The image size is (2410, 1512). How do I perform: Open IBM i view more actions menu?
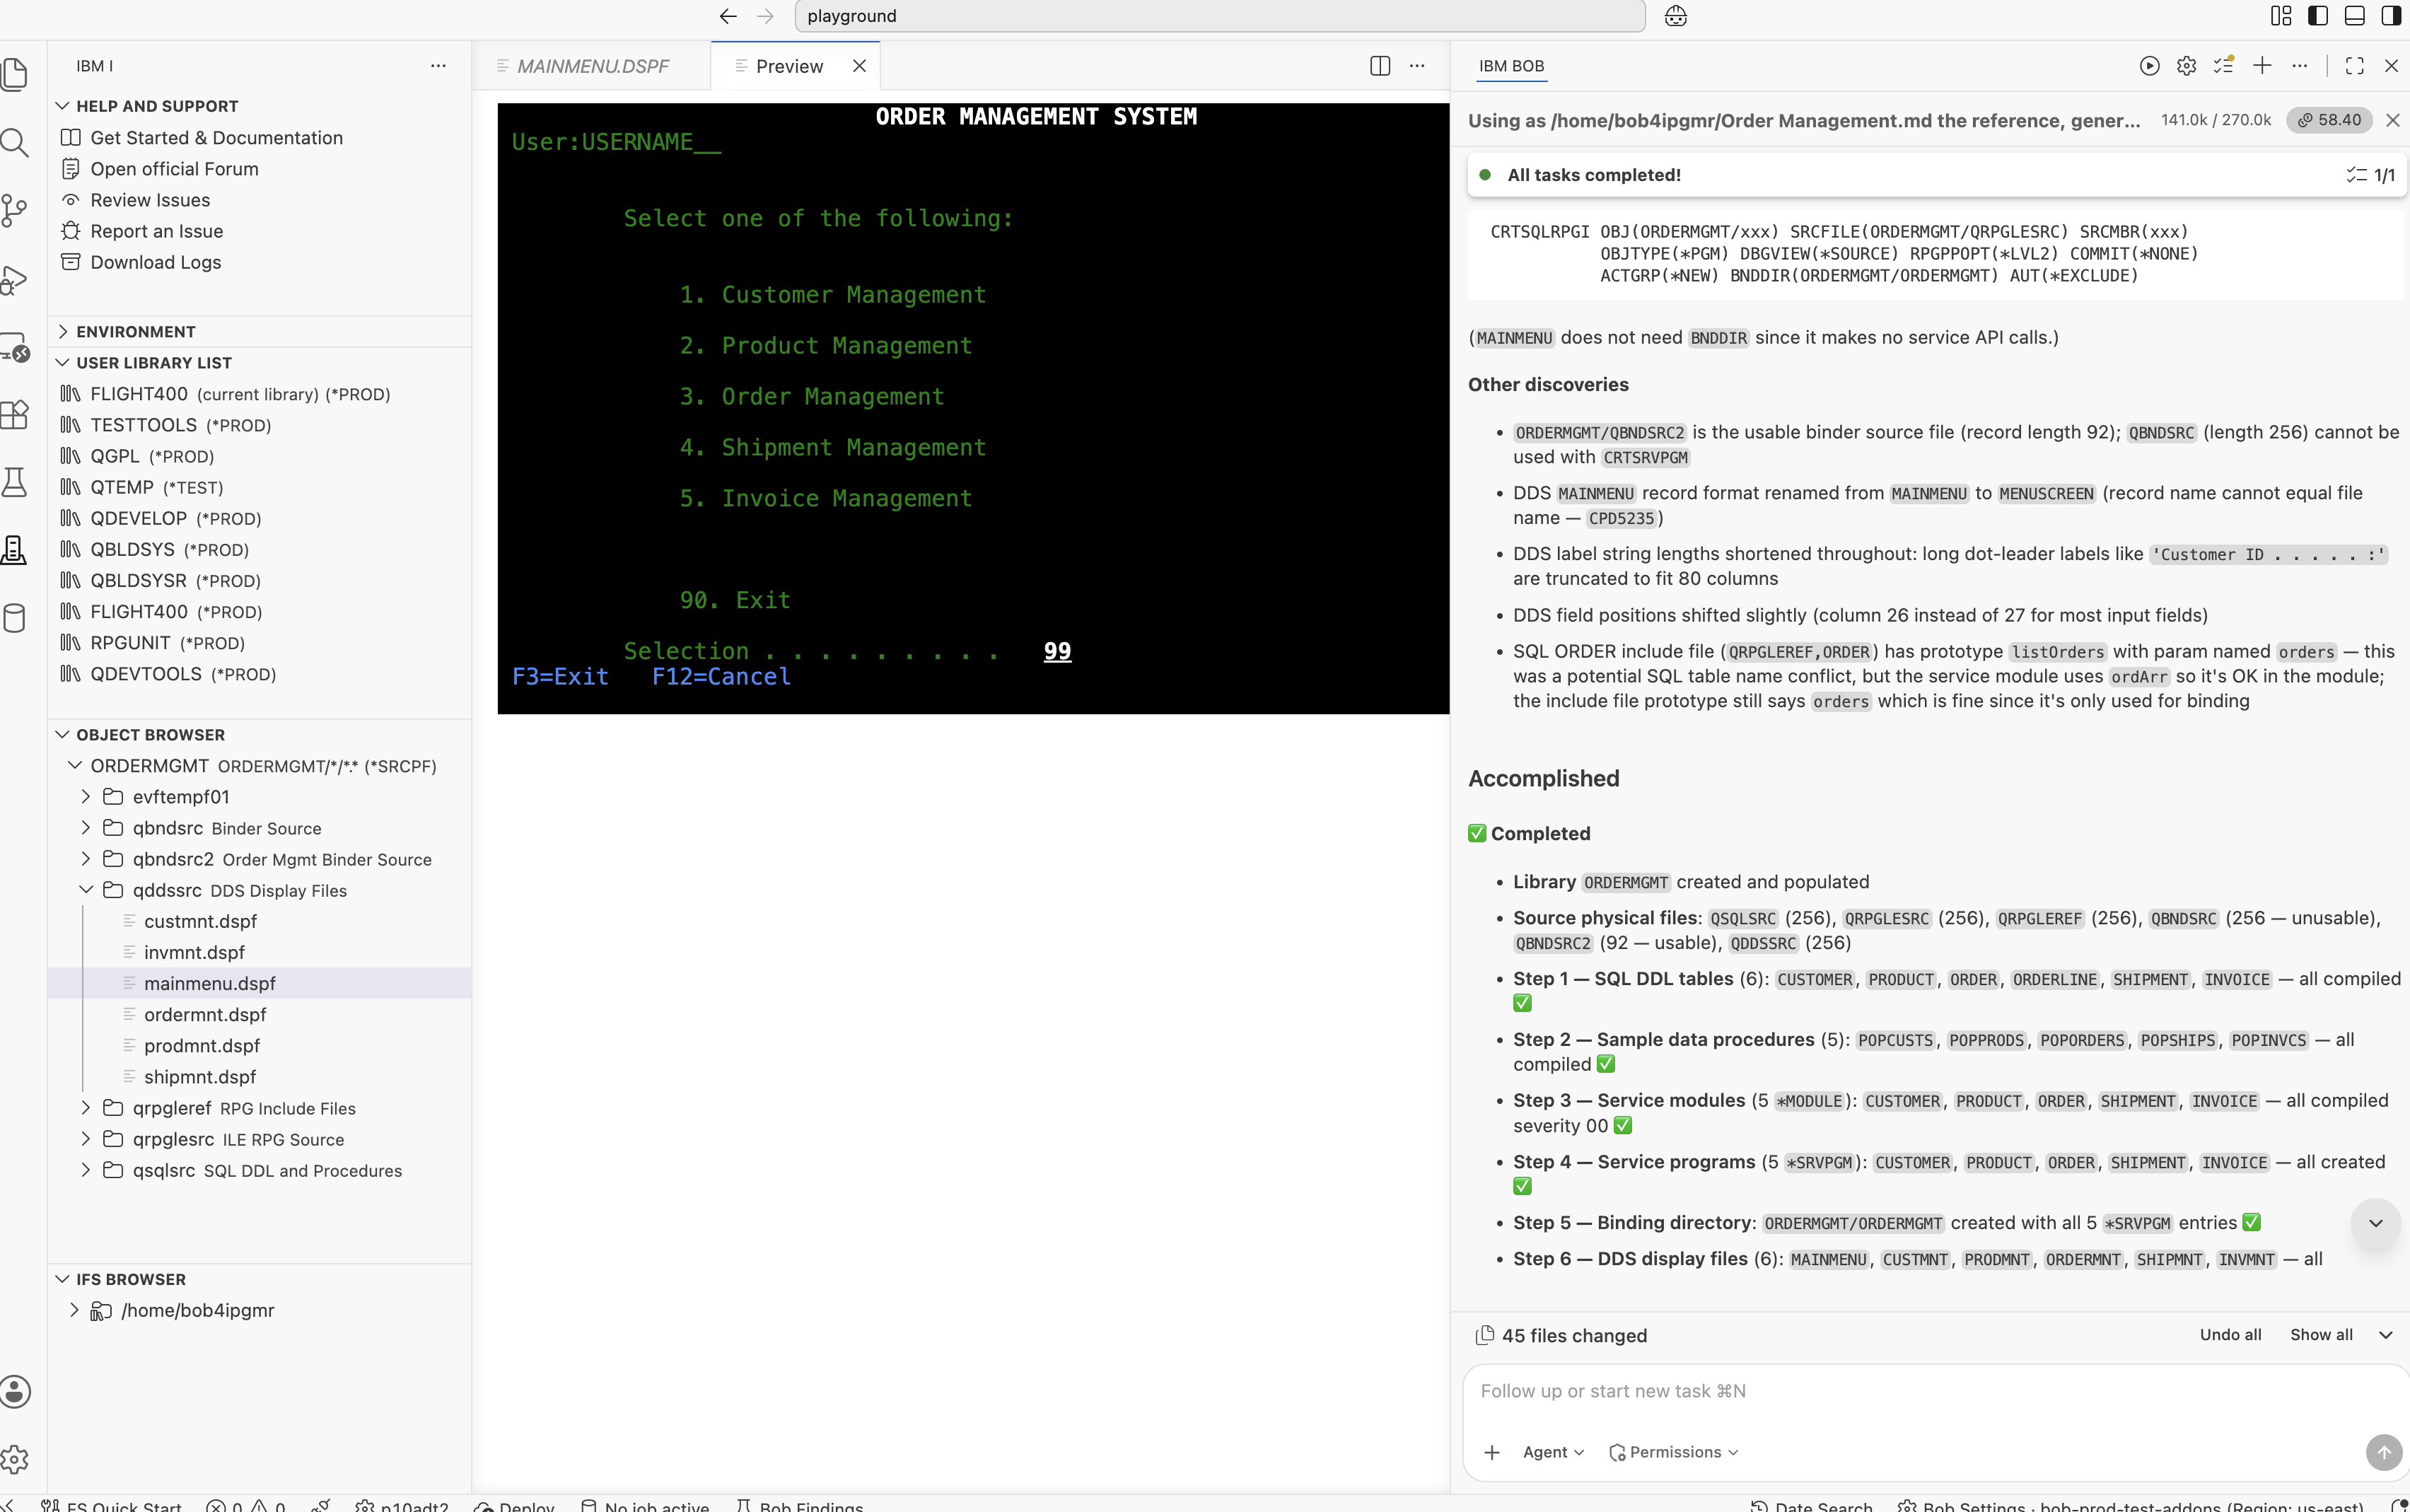point(438,66)
